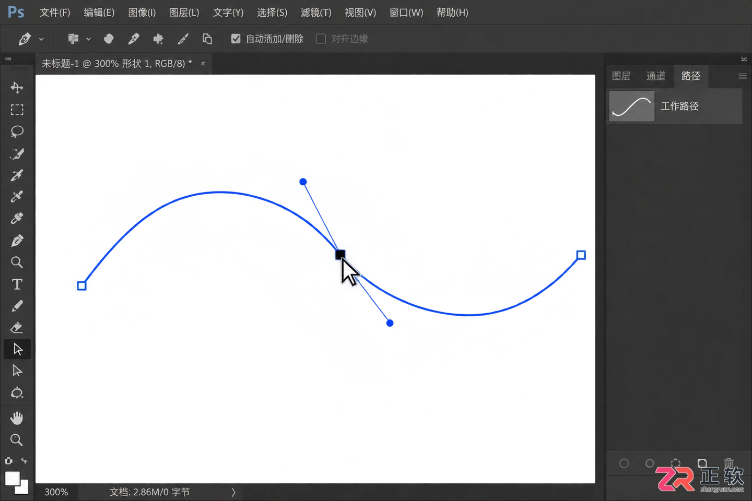Swap foreground and background colors
752x501 pixels.
click(x=24, y=461)
